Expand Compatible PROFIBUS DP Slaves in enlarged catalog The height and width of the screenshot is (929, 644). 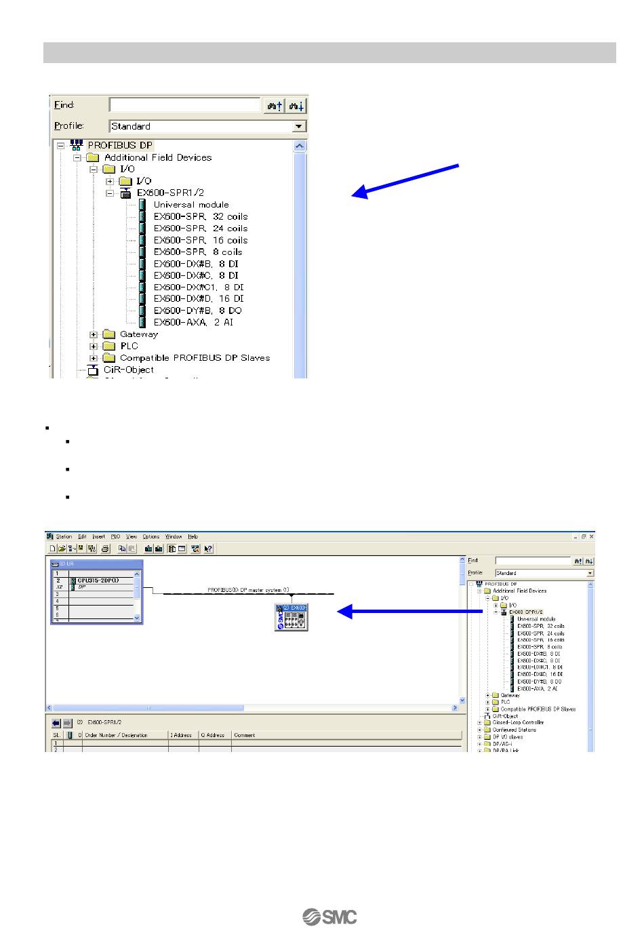[94, 358]
